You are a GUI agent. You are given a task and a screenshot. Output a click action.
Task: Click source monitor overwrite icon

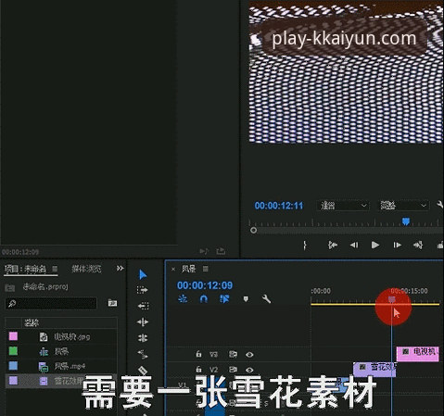point(221,251)
